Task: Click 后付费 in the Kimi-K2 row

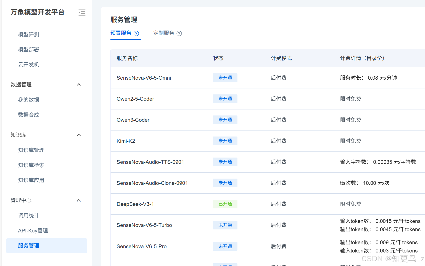Action: pyautogui.click(x=279, y=141)
